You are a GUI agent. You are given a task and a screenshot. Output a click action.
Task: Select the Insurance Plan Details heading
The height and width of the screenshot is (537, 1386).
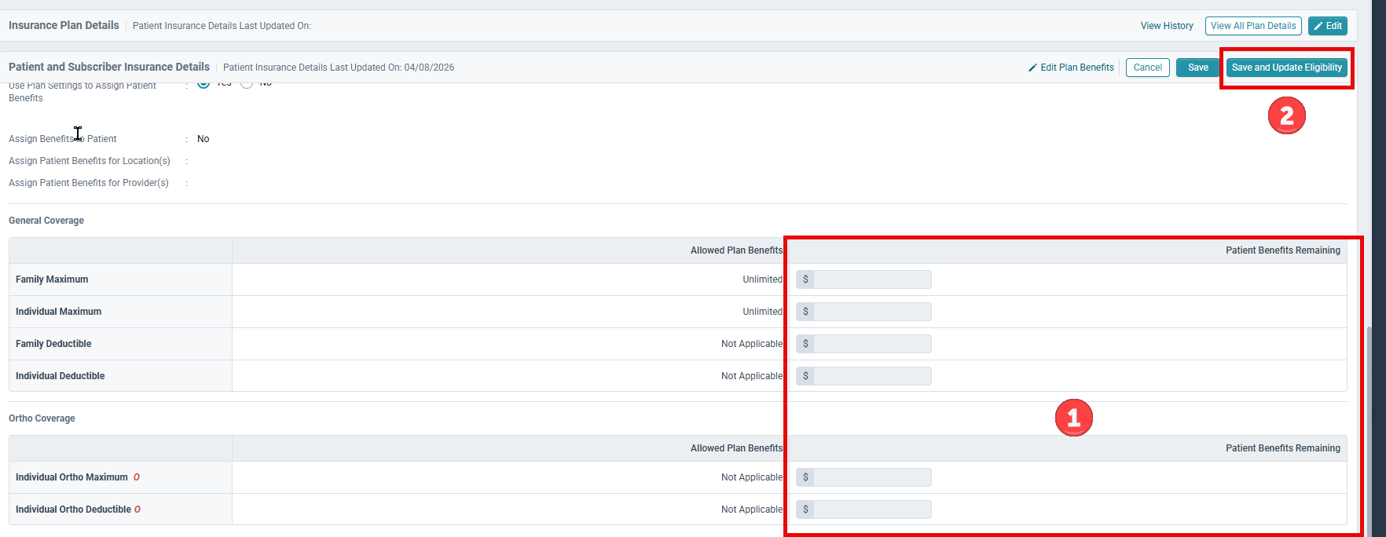[x=64, y=25]
